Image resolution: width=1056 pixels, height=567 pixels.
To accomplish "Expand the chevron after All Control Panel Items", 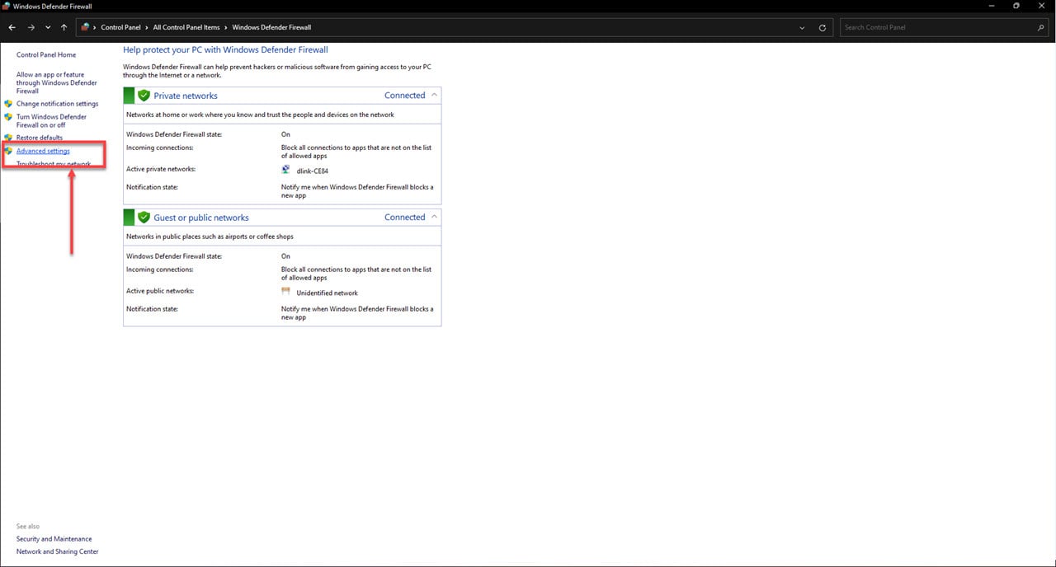I will (226, 27).
